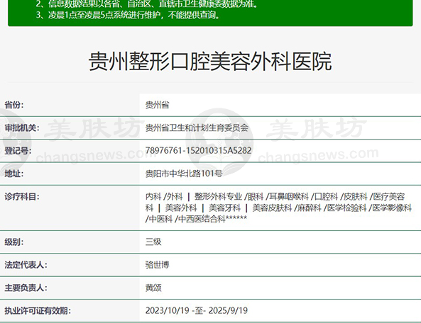Click address 贵阳市中华北路101号
The width and height of the screenshot is (421, 323).
[184, 174]
